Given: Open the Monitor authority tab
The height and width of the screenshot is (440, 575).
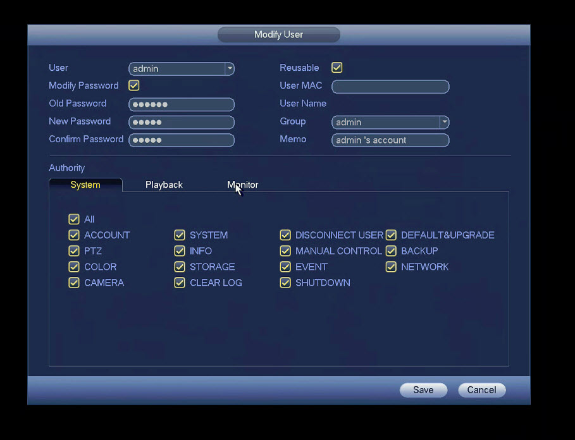Looking at the screenshot, I should click(x=243, y=185).
